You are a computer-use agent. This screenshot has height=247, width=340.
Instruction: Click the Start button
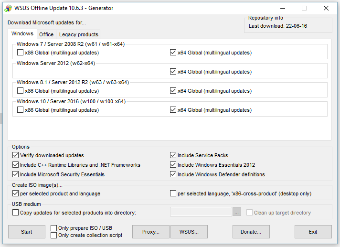click(27, 232)
